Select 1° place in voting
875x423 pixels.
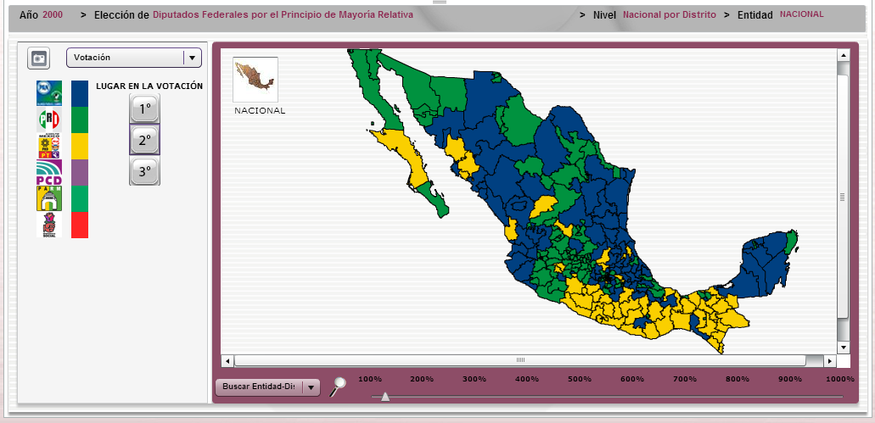click(x=144, y=109)
